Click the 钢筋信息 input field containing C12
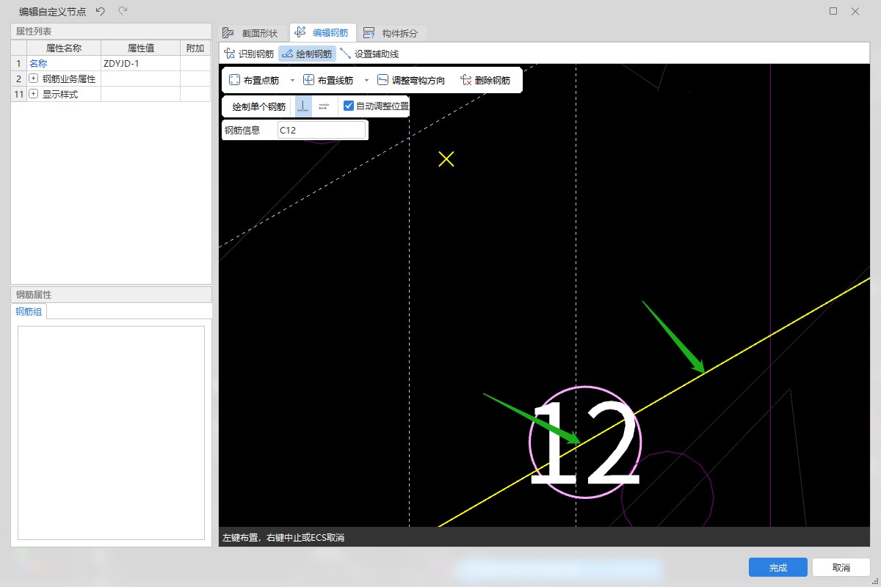Viewport: 881px width, 587px height. [321, 130]
